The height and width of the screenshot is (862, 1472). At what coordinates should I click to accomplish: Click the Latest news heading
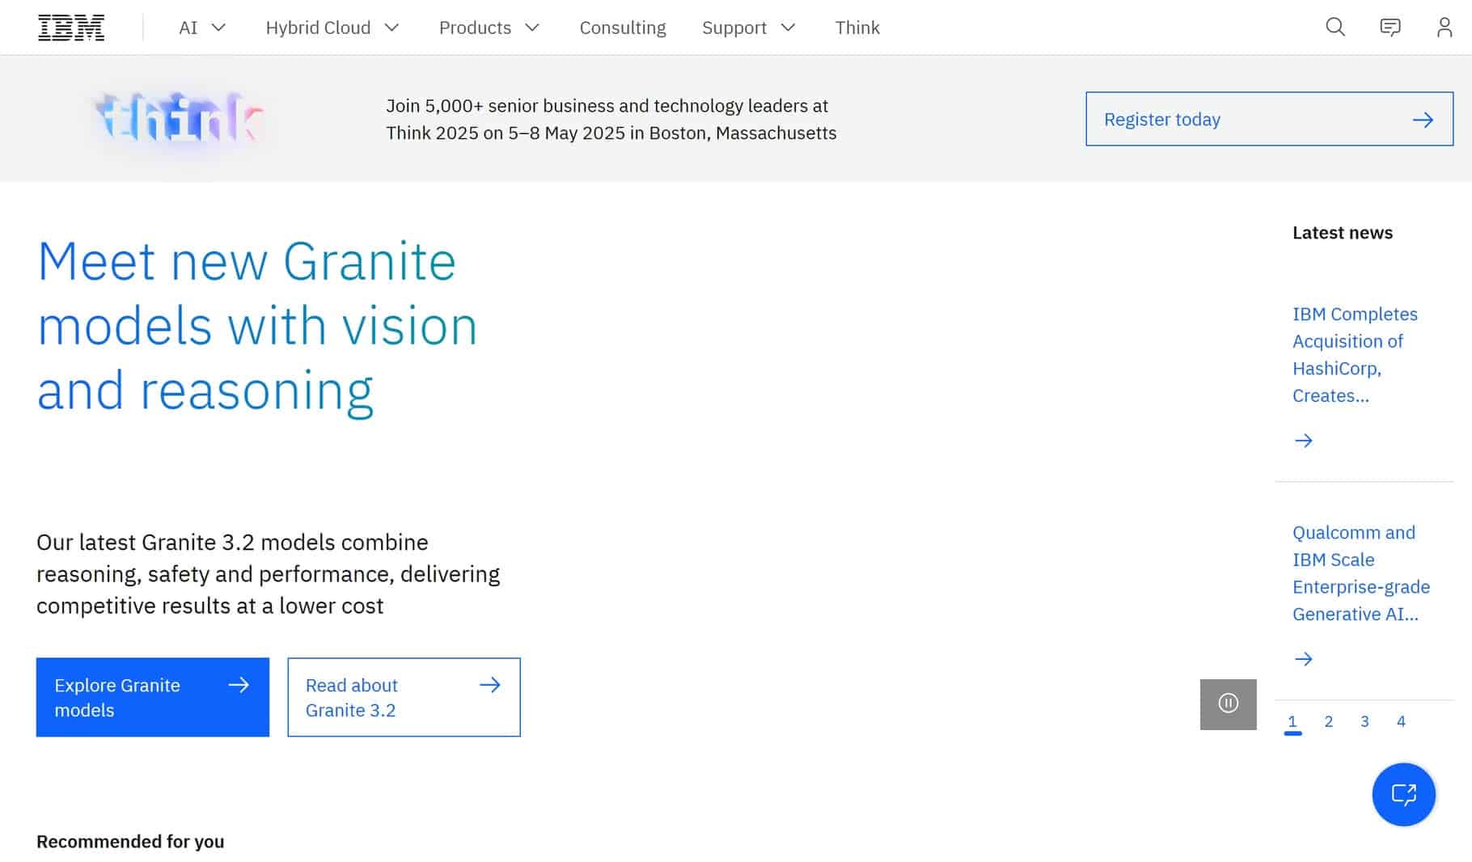(x=1342, y=233)
